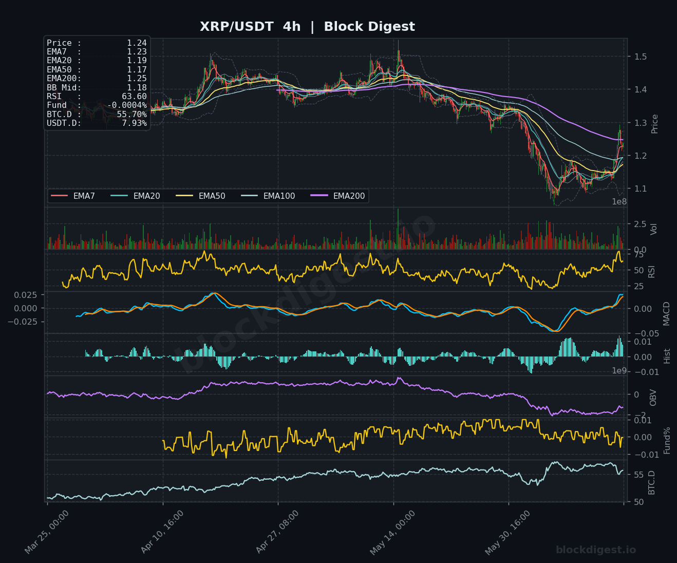Click the 25 tick on RSI axis
This screenshot has height=563, width=677.
639,286
